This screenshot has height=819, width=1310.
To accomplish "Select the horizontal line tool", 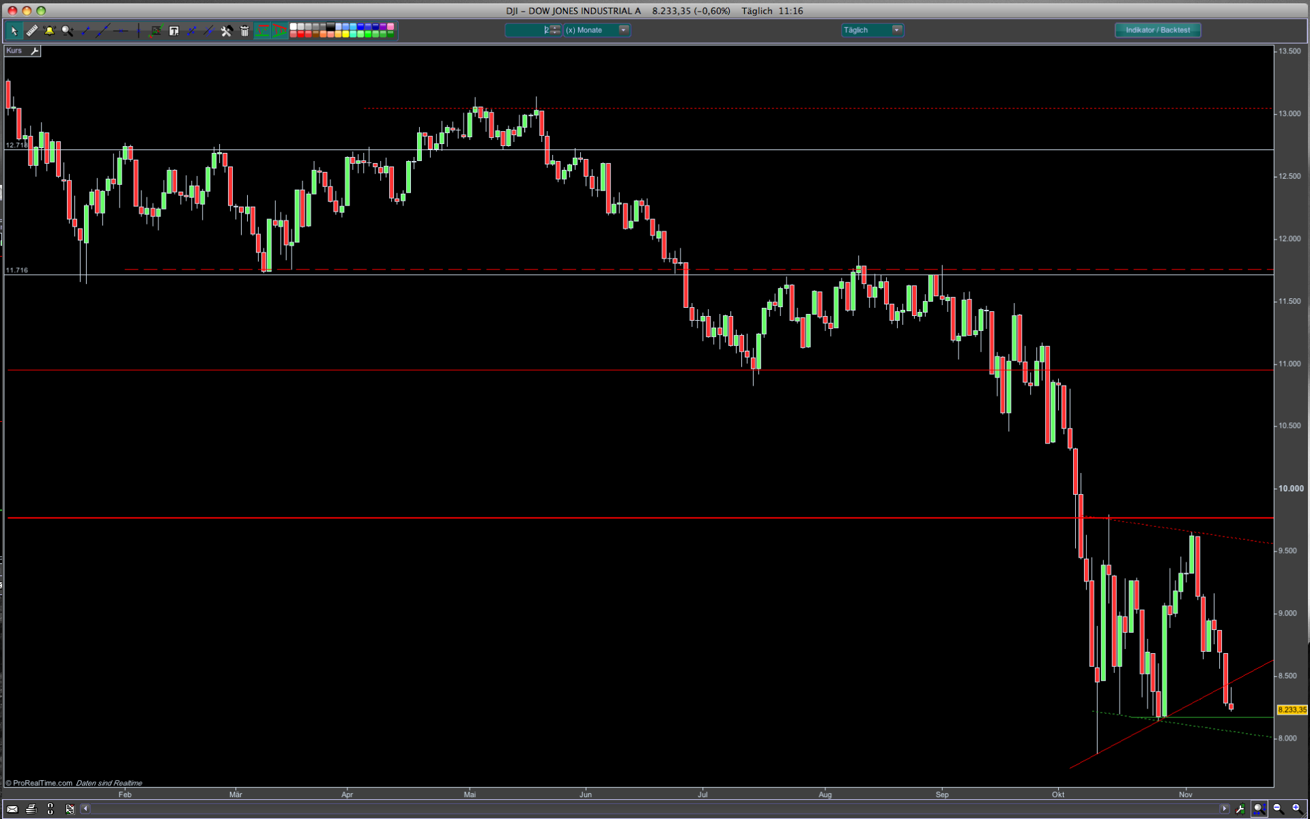I will click(x=121, y=31).
